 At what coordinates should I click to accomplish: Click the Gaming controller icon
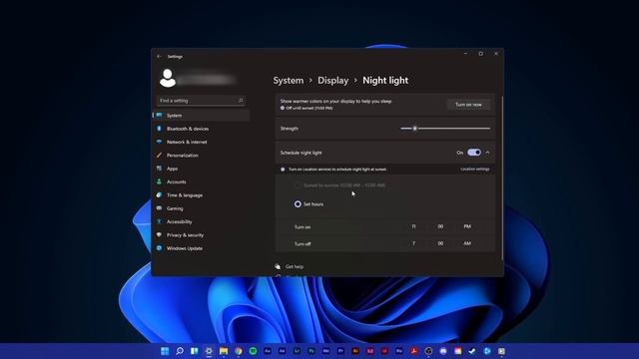pos(159,208)
